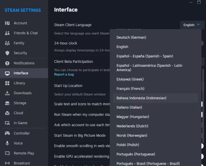Click the Report a bug link
The height and width of the screenshot is (166, 206).
[64, 75]
